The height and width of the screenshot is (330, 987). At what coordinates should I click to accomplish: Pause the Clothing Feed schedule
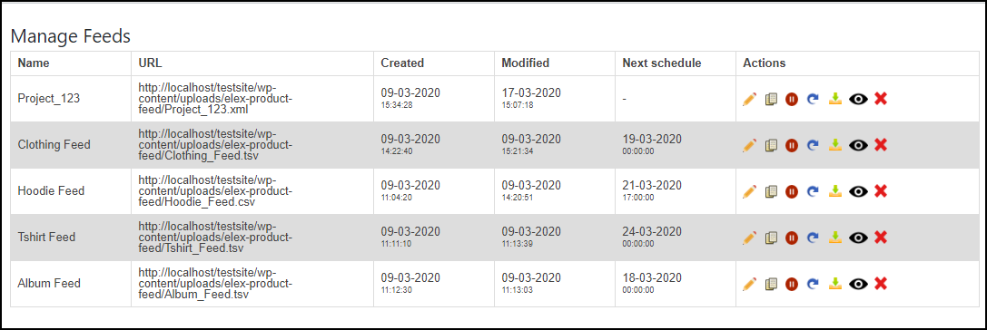pyautogui.click(x=792, y=145)
